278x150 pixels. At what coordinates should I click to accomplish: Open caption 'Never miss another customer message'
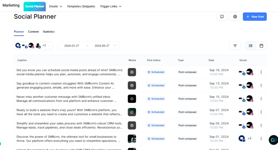(67, 99)
